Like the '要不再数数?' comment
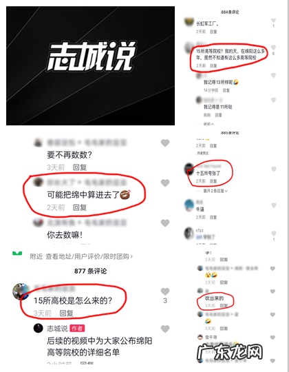 [x=165, y=143]
